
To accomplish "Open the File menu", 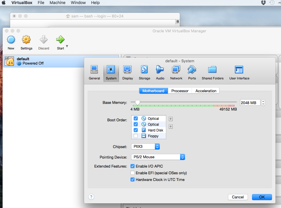I will pyautogui.click(x=41, y=3).
